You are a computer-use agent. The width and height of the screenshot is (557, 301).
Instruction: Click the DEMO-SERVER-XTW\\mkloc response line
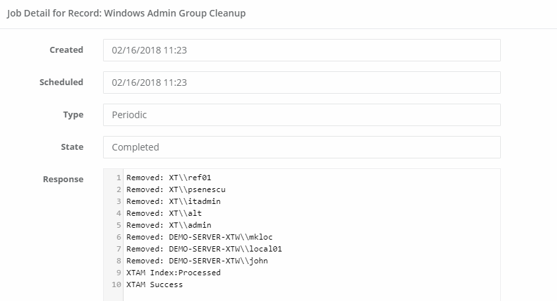pos(198,237)
